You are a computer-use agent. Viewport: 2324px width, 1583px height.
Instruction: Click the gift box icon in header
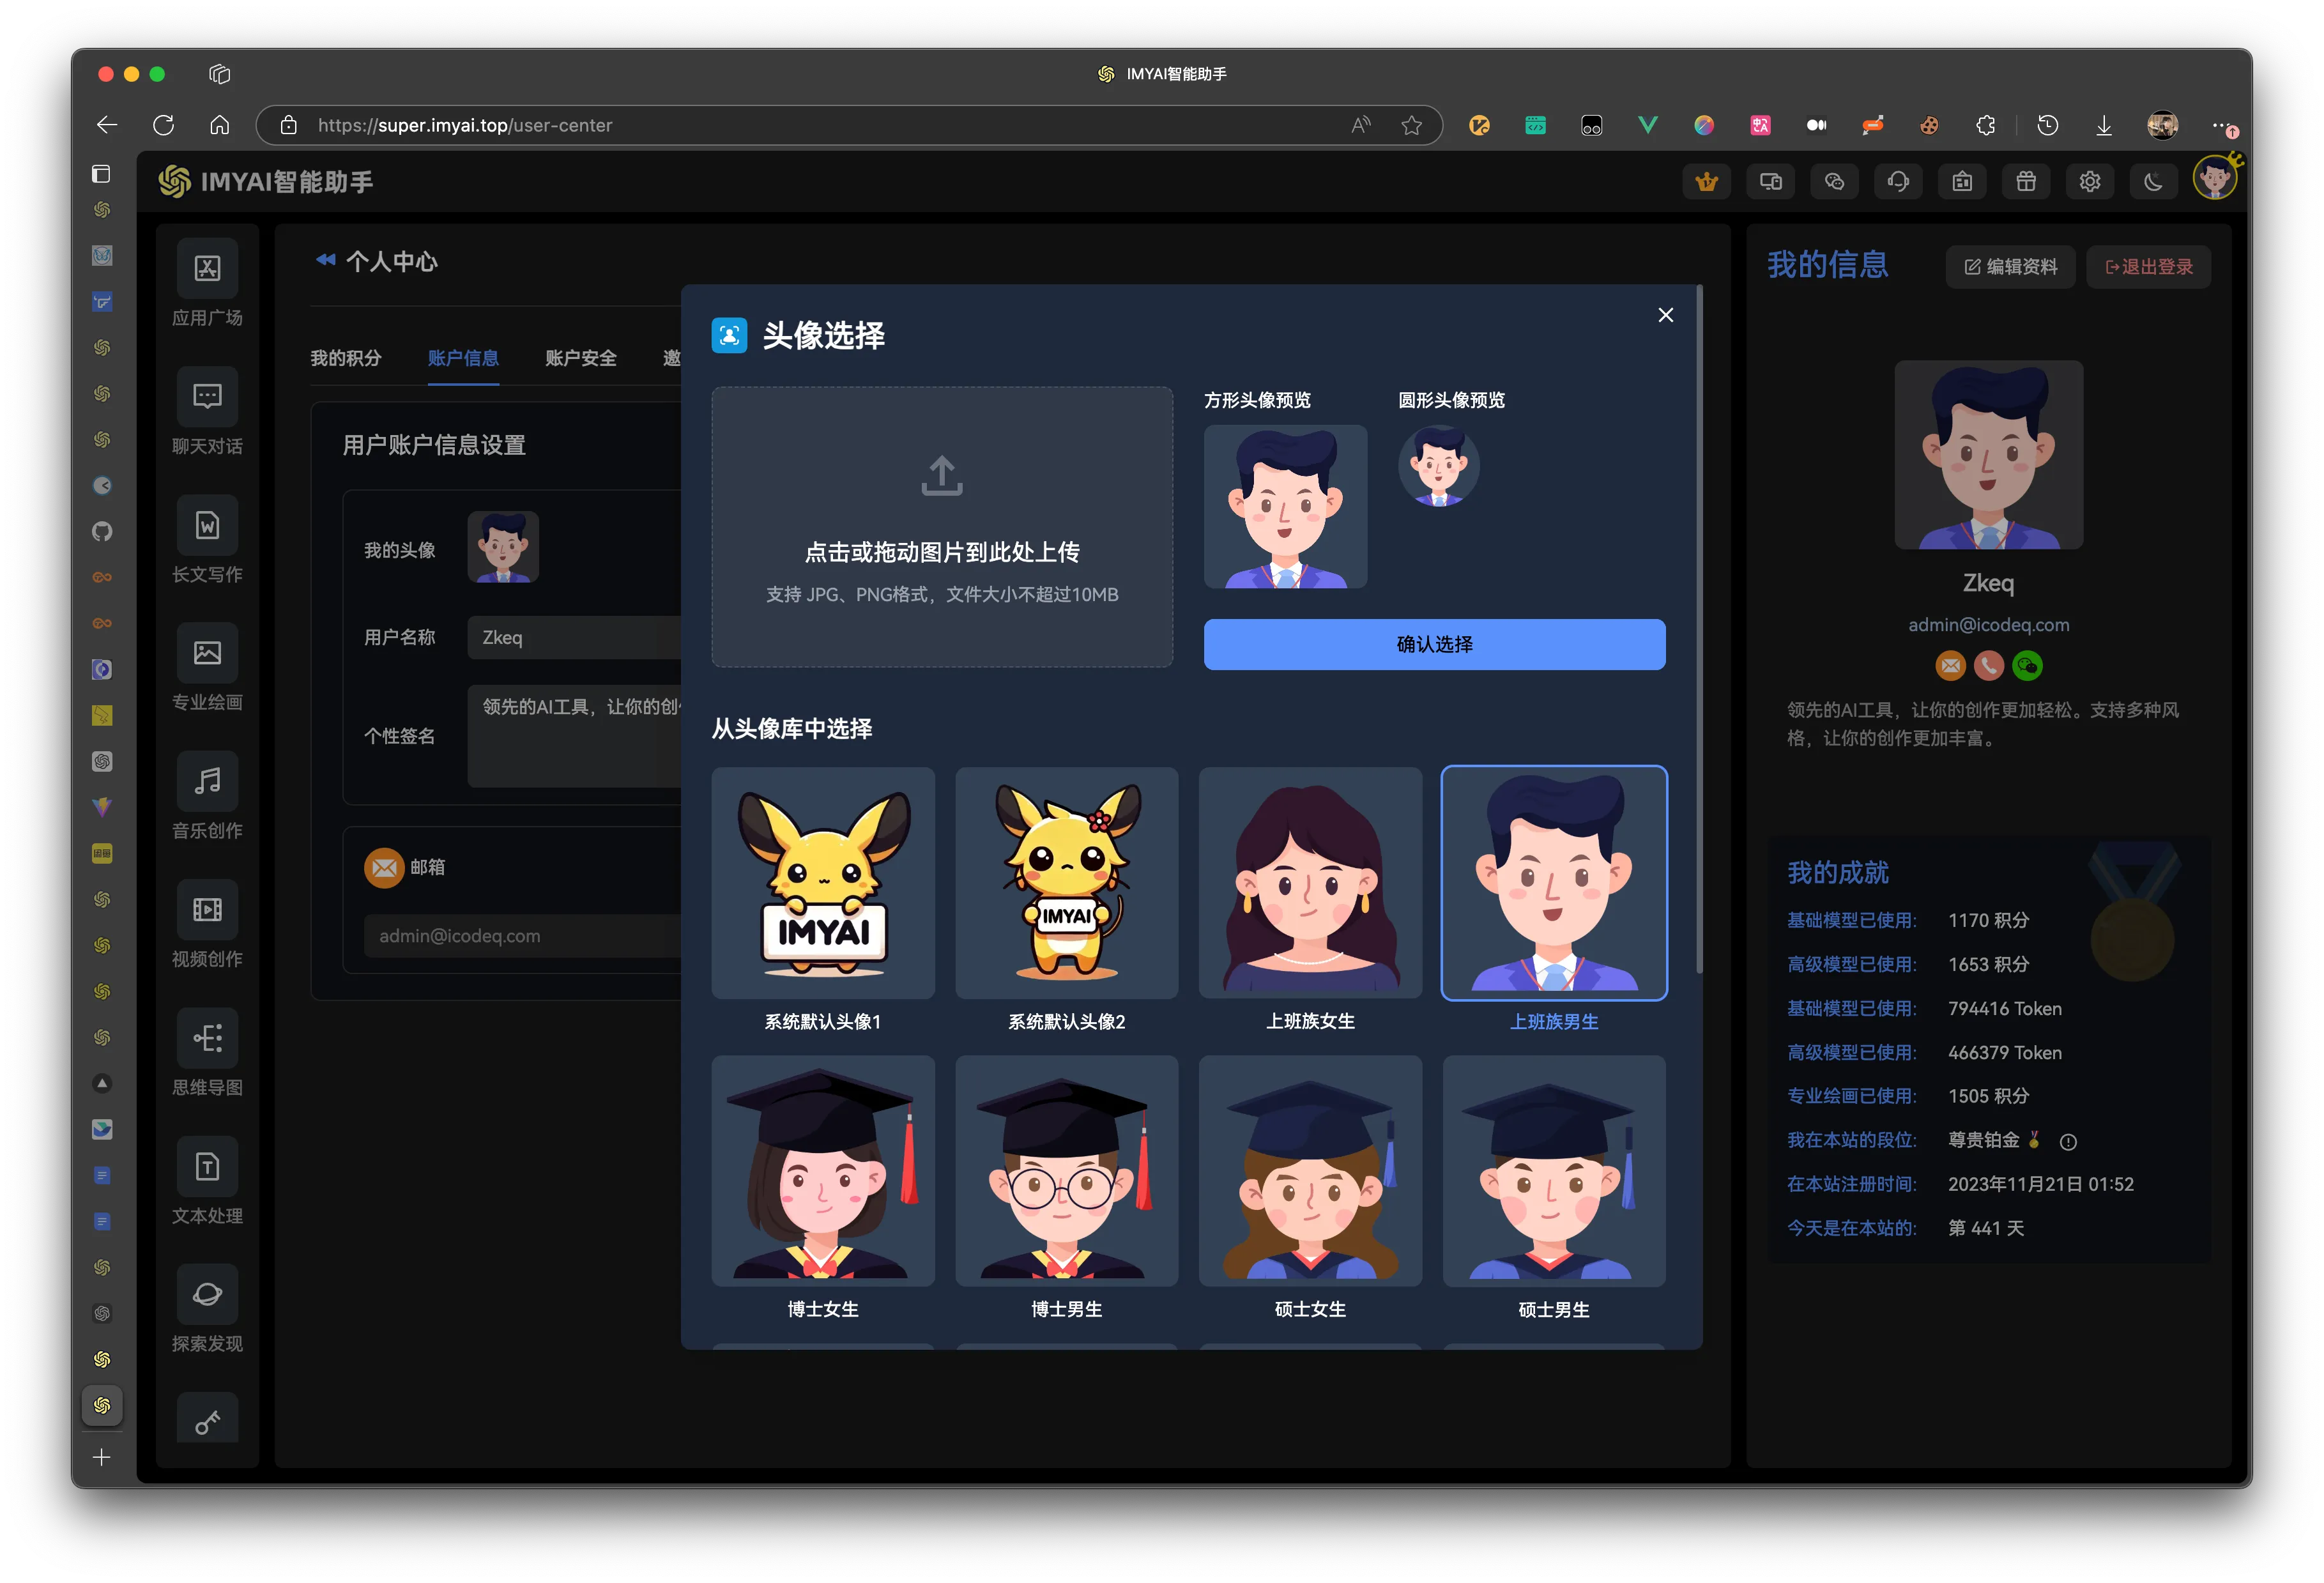click(x=2025, y=181)
